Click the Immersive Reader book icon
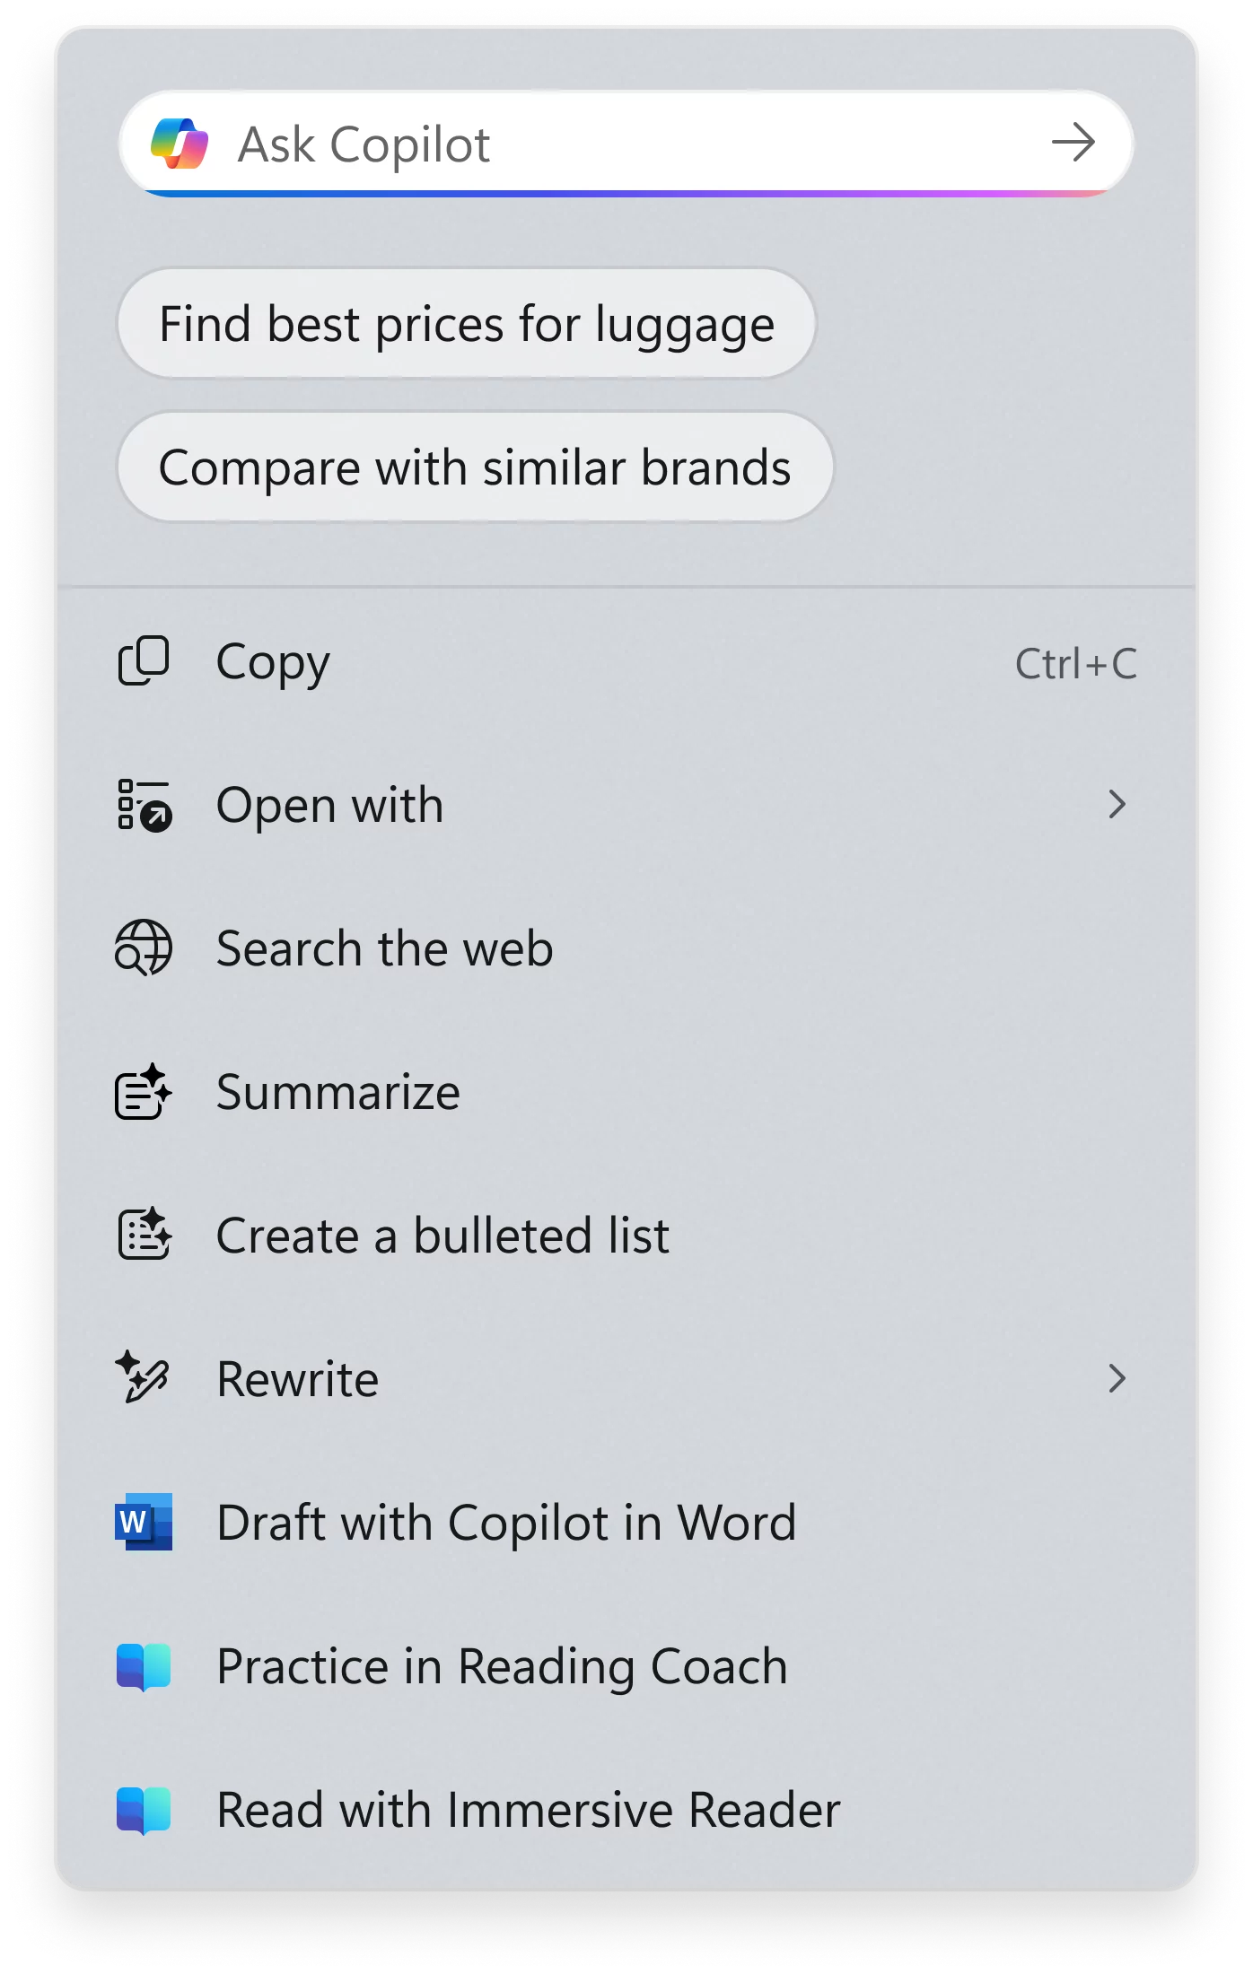 tap(144, 1811)
